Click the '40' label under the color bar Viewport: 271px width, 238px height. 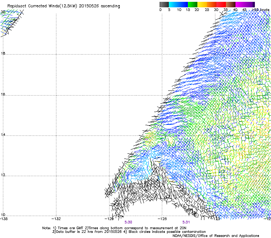235,10
